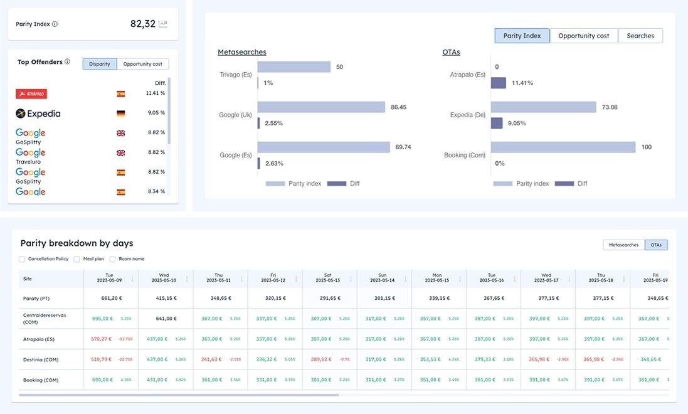Open the Searches chart tab
Screen dimensions: 688x414
pyautogui.click(x=640, y=36)
